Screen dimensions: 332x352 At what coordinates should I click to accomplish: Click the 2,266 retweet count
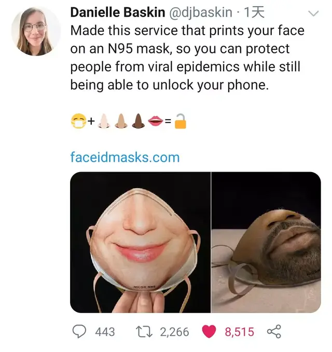[x=174, y=331]
